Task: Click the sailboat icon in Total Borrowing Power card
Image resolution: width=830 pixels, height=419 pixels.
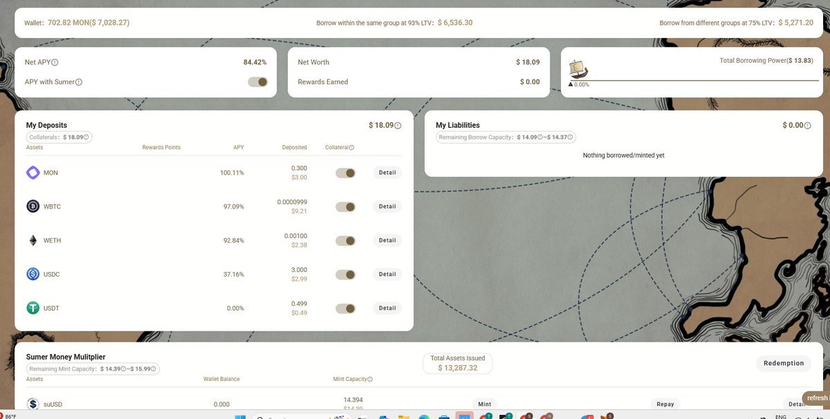Action: tap(579, 68)
